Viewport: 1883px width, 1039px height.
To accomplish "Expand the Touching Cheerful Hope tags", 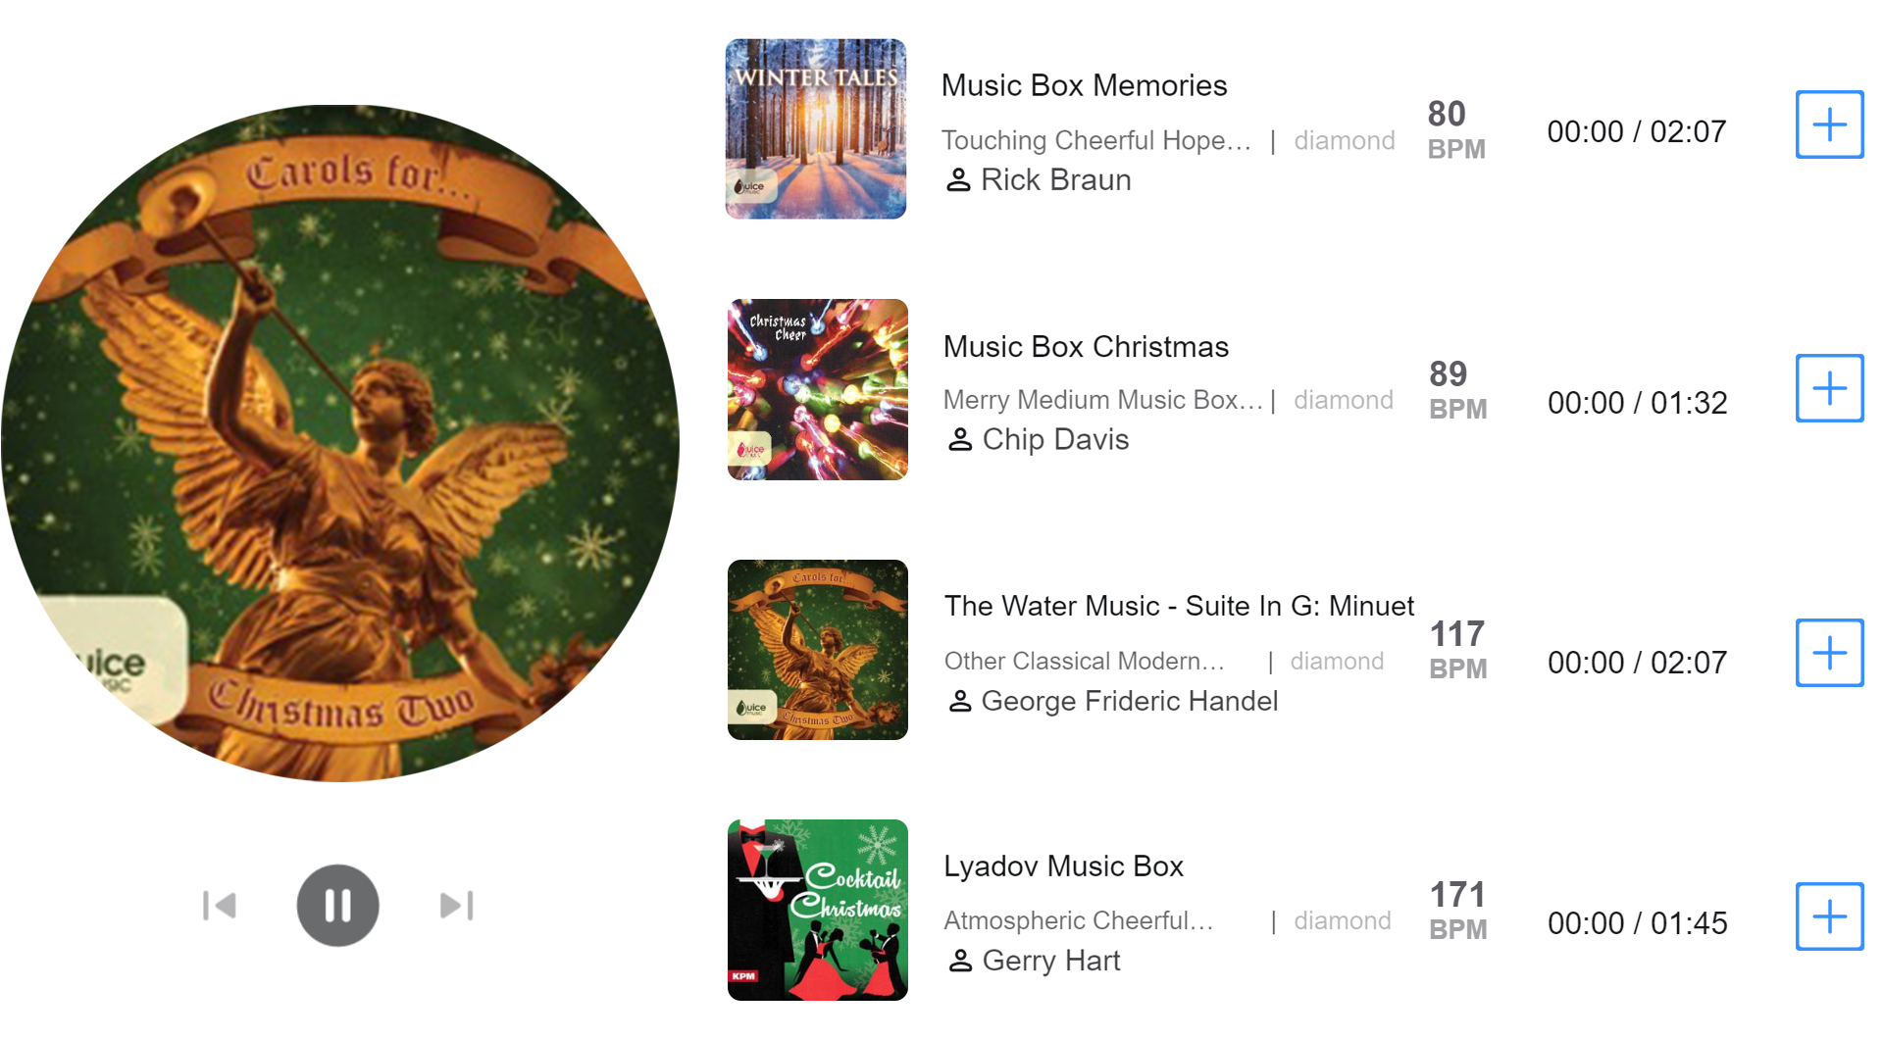I will click(1096, 140).
